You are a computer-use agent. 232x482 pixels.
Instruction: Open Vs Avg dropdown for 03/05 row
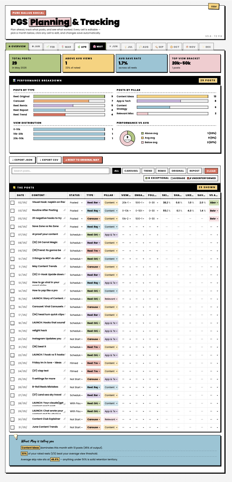pyautogui.click(x=214, y=210)
